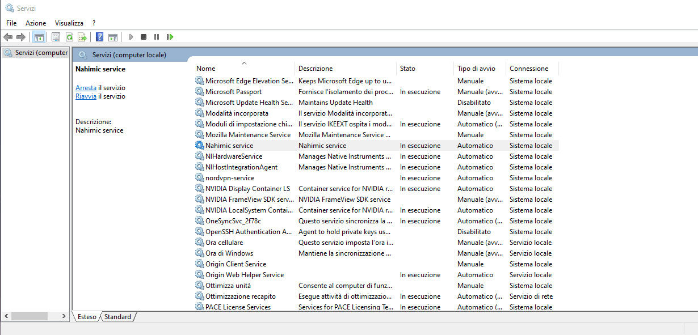
Task: Click the gear icon beside nordvpn-service
Action: click(200, 178)
